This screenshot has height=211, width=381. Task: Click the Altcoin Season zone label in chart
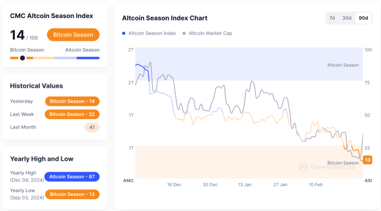[343, 65]
